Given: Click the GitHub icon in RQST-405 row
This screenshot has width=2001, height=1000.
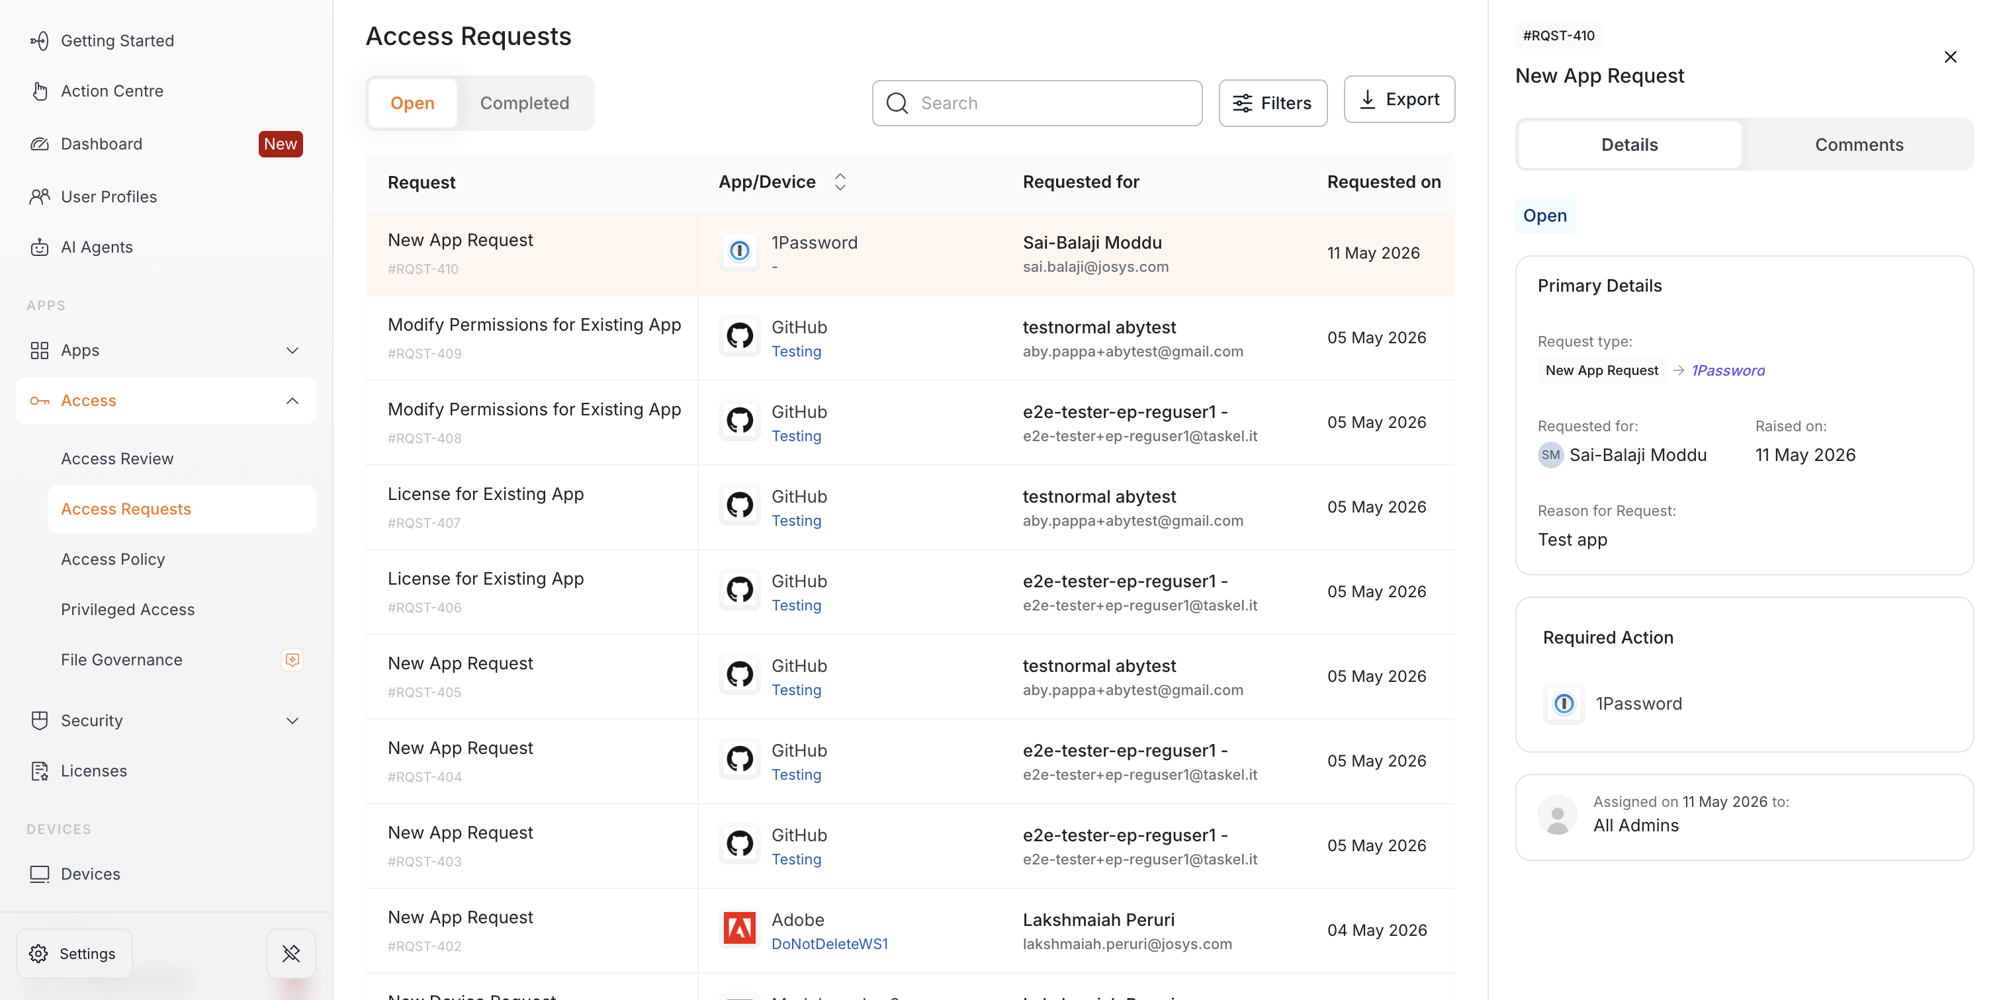Looking at the screenshot, I should pos(740,674).
